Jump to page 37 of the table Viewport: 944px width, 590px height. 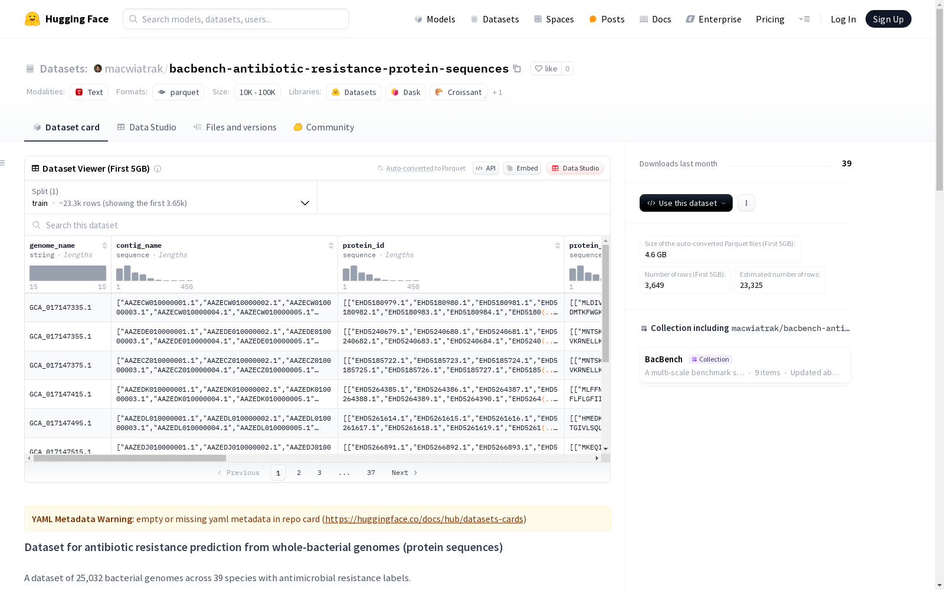coord(371,473)
